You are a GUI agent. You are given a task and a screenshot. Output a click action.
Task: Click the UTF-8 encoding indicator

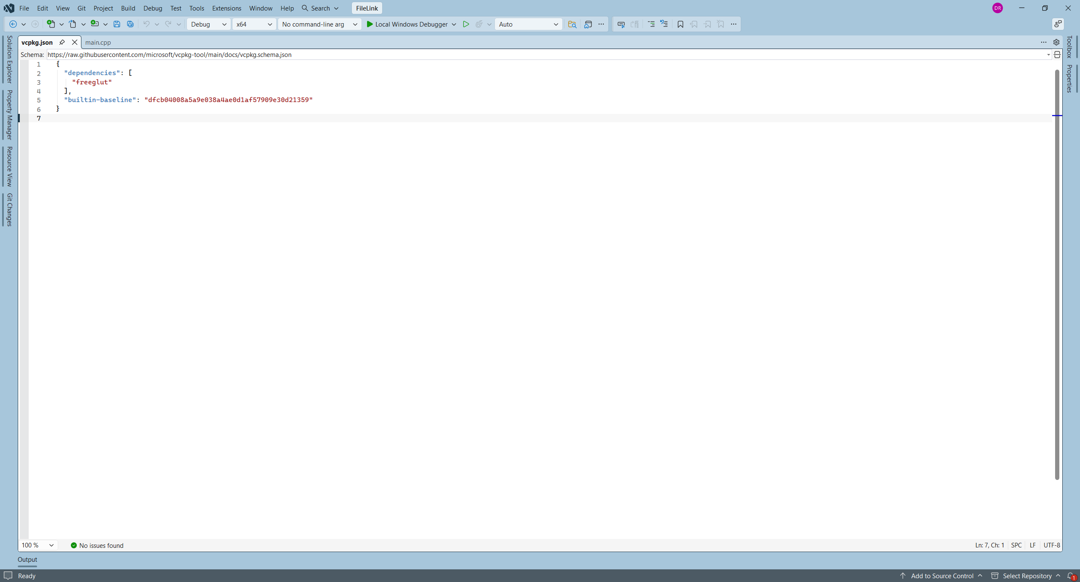(1052, 545)
